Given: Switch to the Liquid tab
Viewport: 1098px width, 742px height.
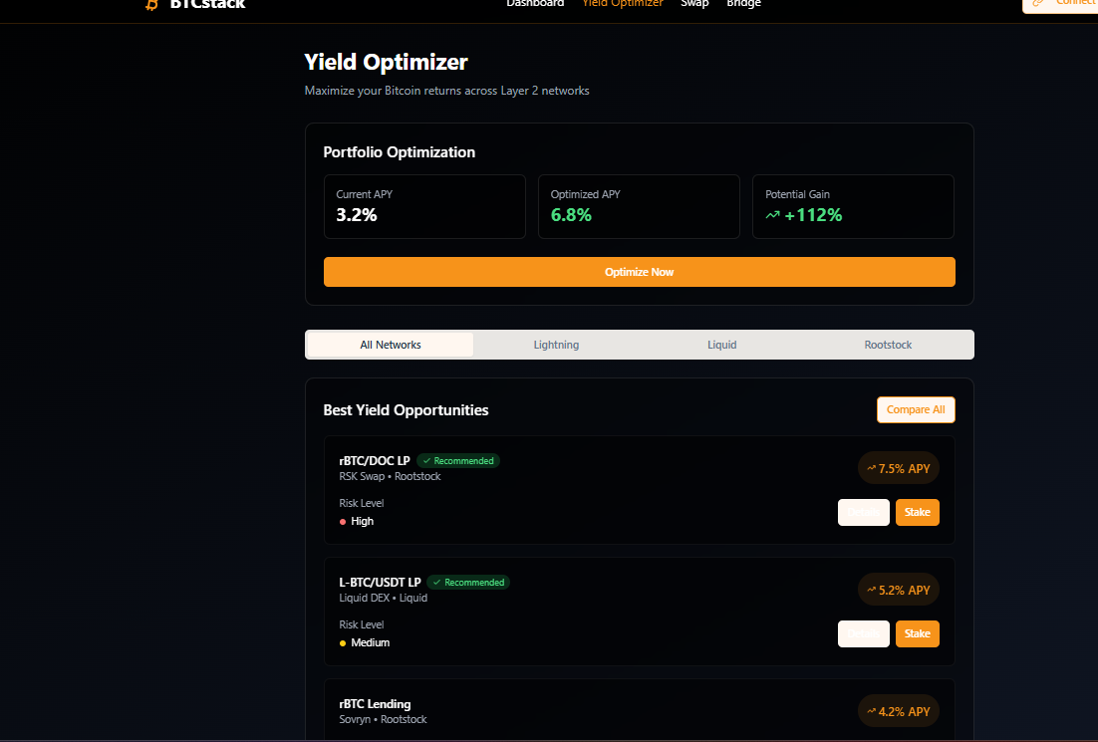Looking at the screenshot, I should (x=722, y=345).
